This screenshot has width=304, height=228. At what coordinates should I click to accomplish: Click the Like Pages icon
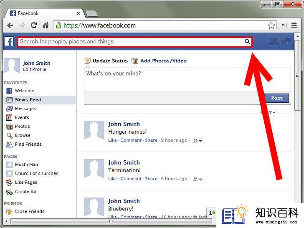(9, 182)
